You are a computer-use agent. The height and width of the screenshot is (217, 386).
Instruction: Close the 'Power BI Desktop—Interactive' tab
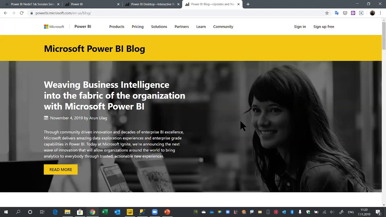pyautogui.click(x=179, y=4)
